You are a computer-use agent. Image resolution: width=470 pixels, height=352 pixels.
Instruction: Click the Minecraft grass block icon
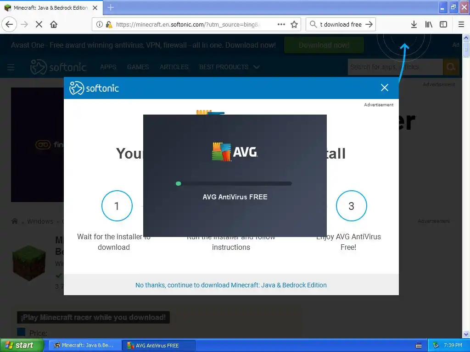click(29, 263)
